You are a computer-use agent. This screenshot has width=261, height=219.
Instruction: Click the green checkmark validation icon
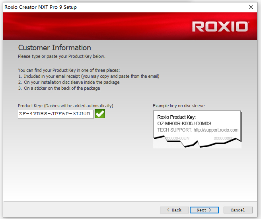pos(100,114)
